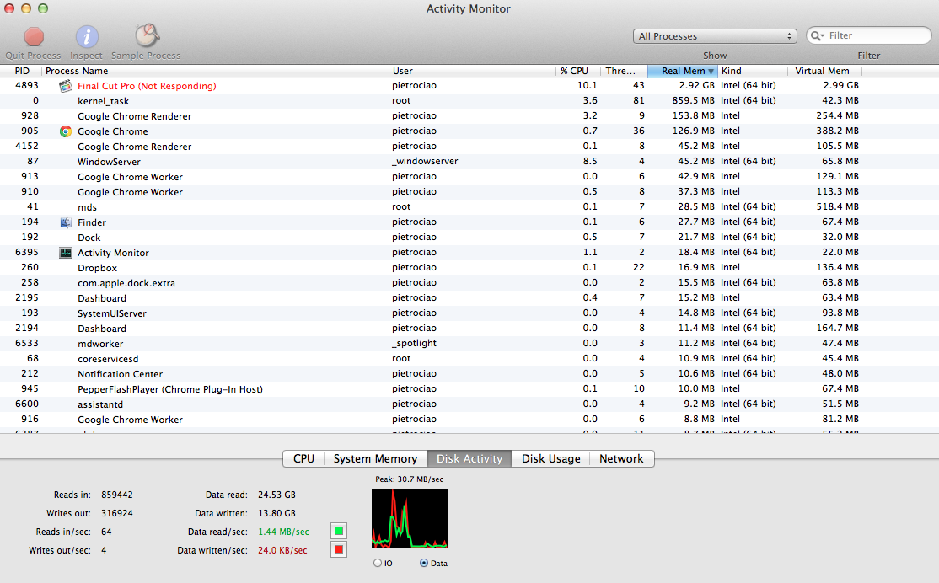Select Dashboard process with PID 2195
Image resolution: width=939 pixels, height=583 pixels.
click(469, 298)
